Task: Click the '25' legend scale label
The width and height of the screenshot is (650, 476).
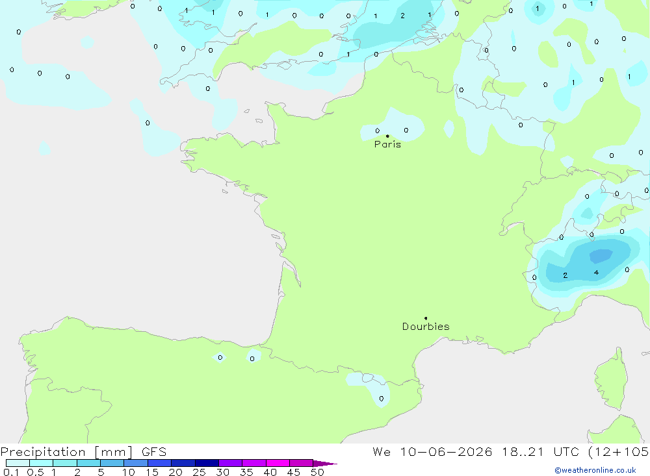Action: (199, 472)
